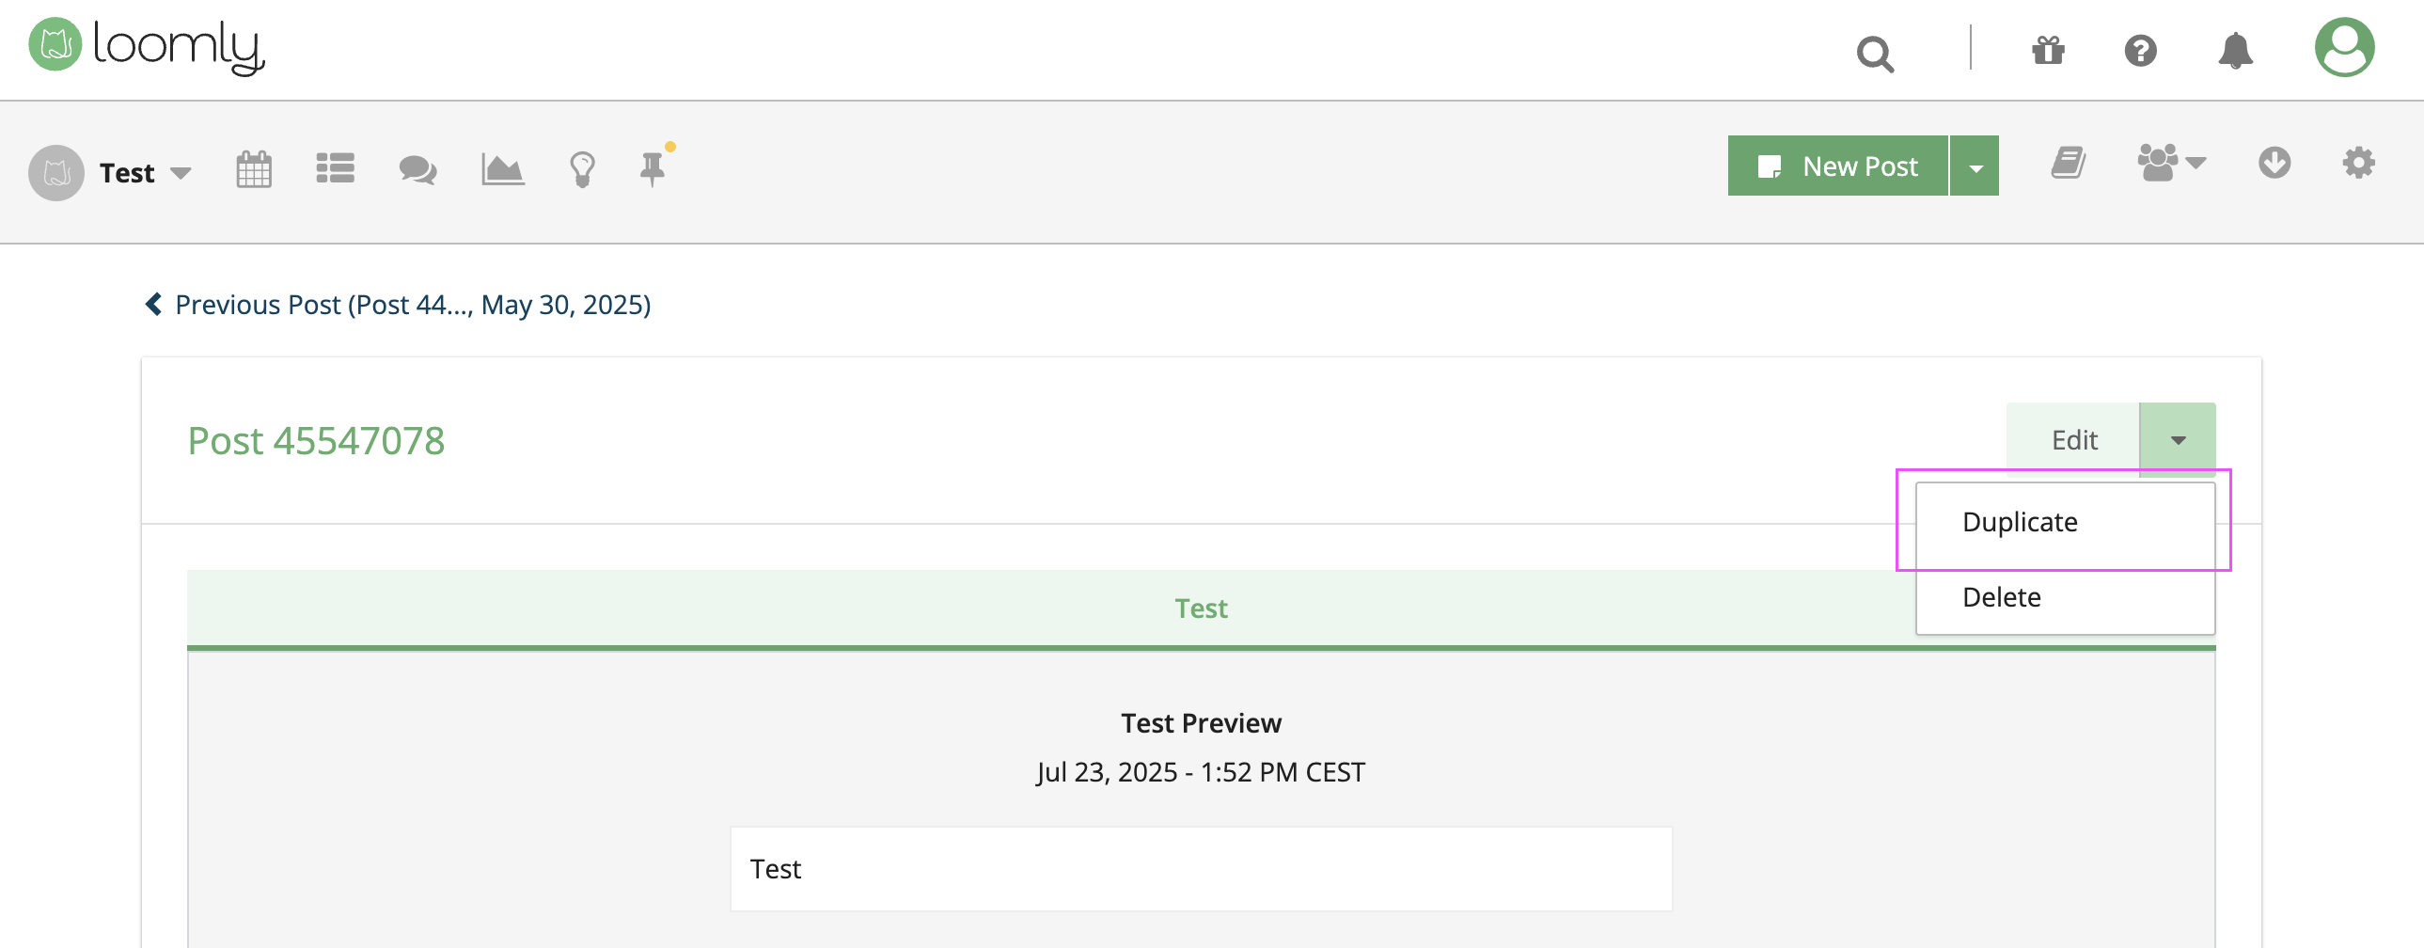This screenshot has width=2424, height=948.
Task: Open the library book icon
Action: (2069, 163)
